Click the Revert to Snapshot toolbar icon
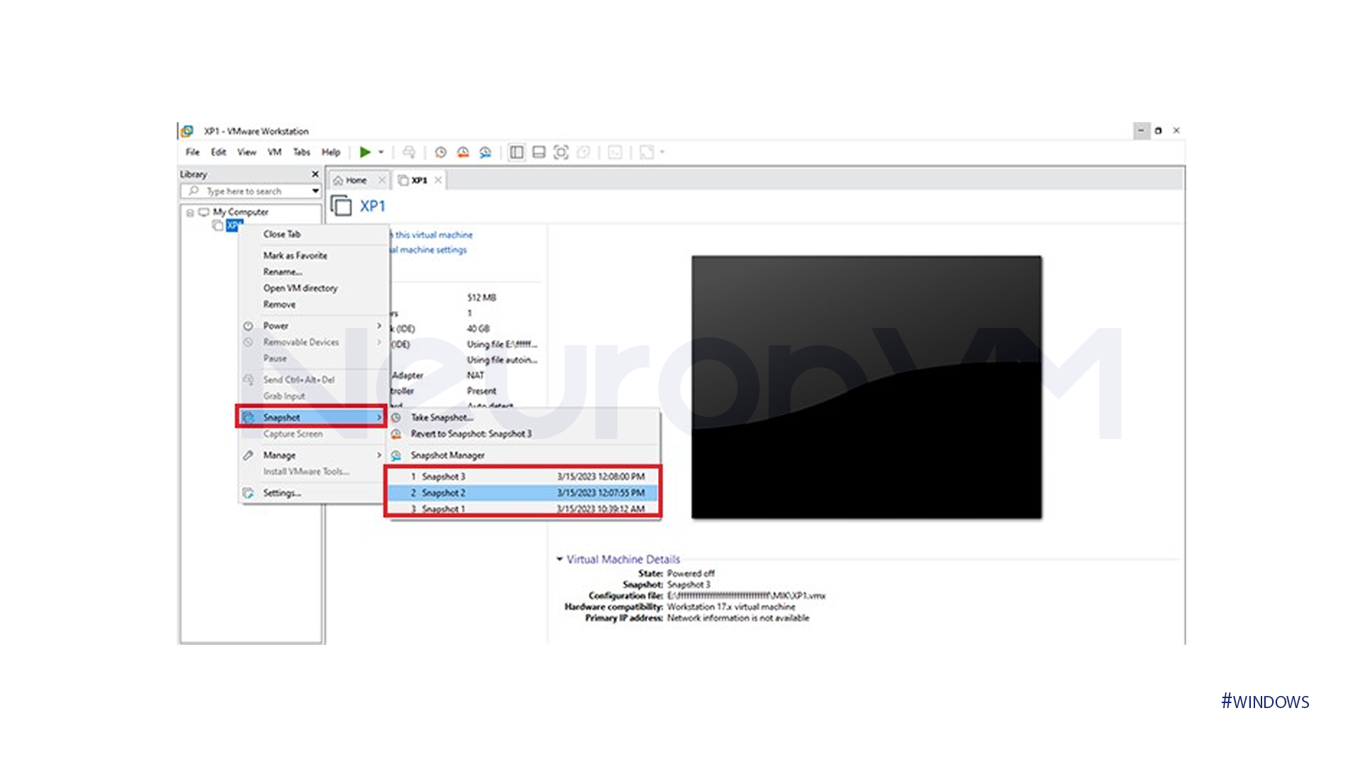 (463, 152)
